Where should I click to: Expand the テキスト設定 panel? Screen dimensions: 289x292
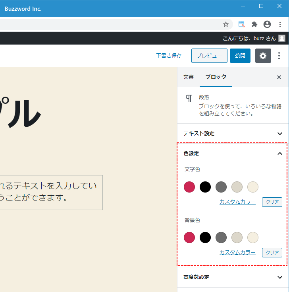[x=233, y=134]
